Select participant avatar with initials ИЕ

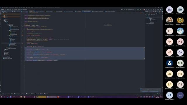169,74
